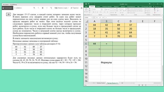
Task: Select cell containing 89 in row 1
Action: tap(118, 25)
